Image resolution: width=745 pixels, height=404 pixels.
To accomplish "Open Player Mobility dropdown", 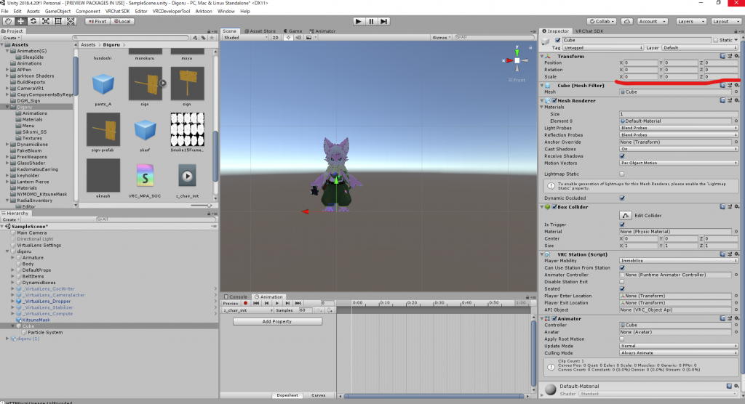I will point(679,261).
